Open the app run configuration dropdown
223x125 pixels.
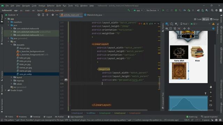(138, 10)
